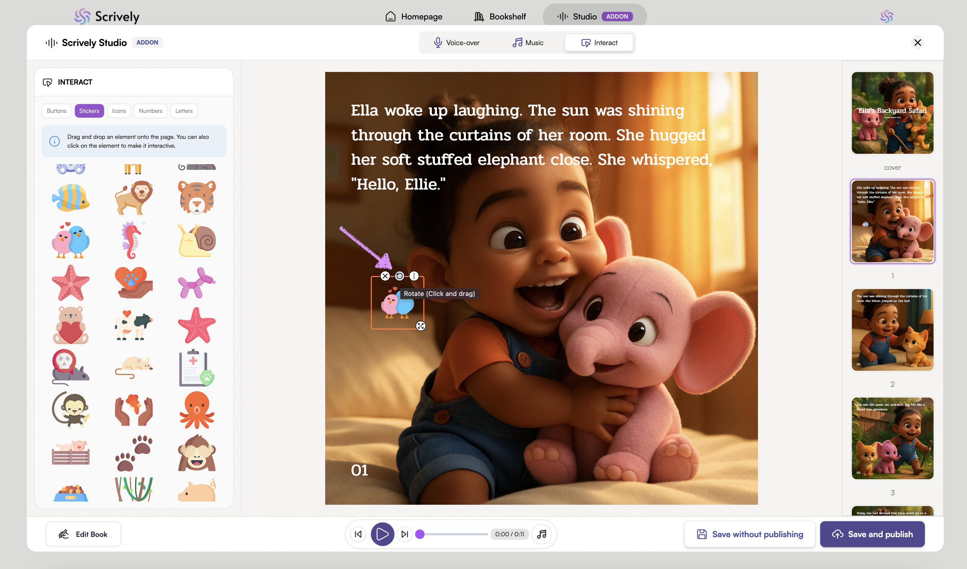Image resolution: width=967 pixels, height=569 pixels.
Task: Click the rotate handle on the sticker
Action: point(399,276)
